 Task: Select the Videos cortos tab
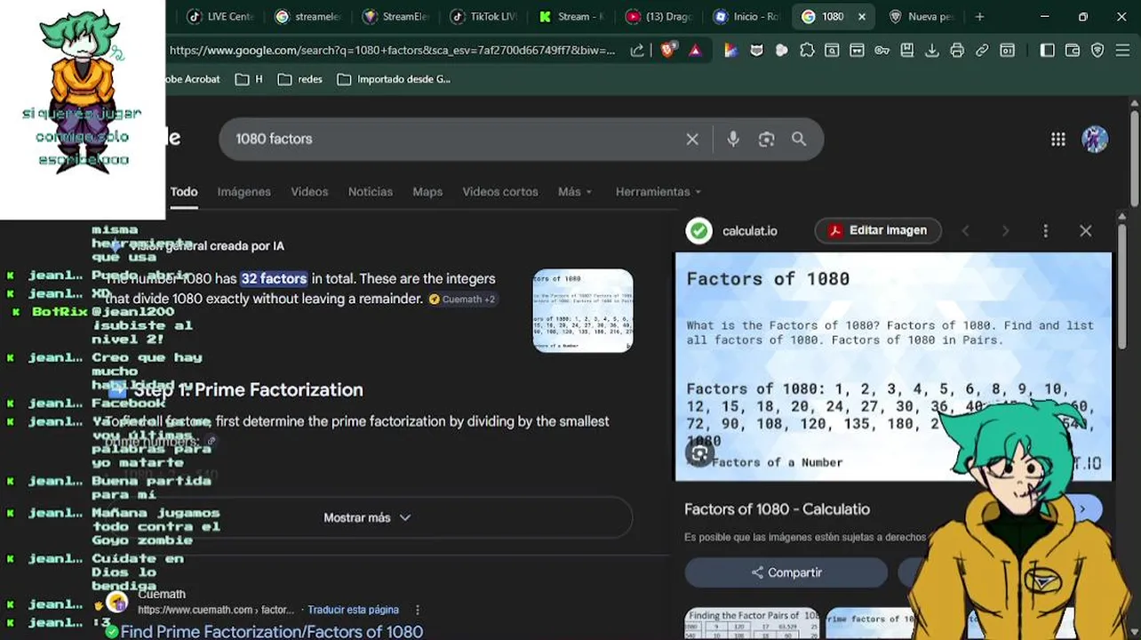tap(500, 191)
